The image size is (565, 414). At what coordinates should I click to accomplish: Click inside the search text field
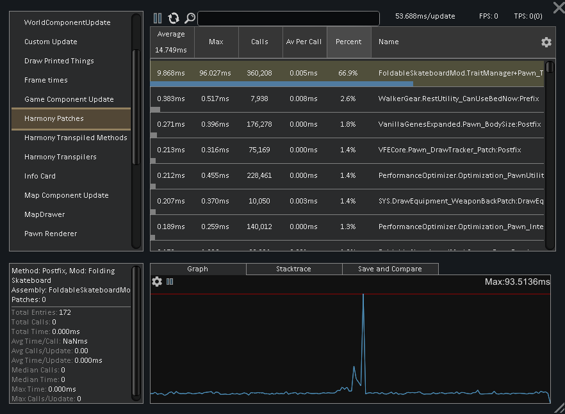pyautogui.click(x=289, y=19)
